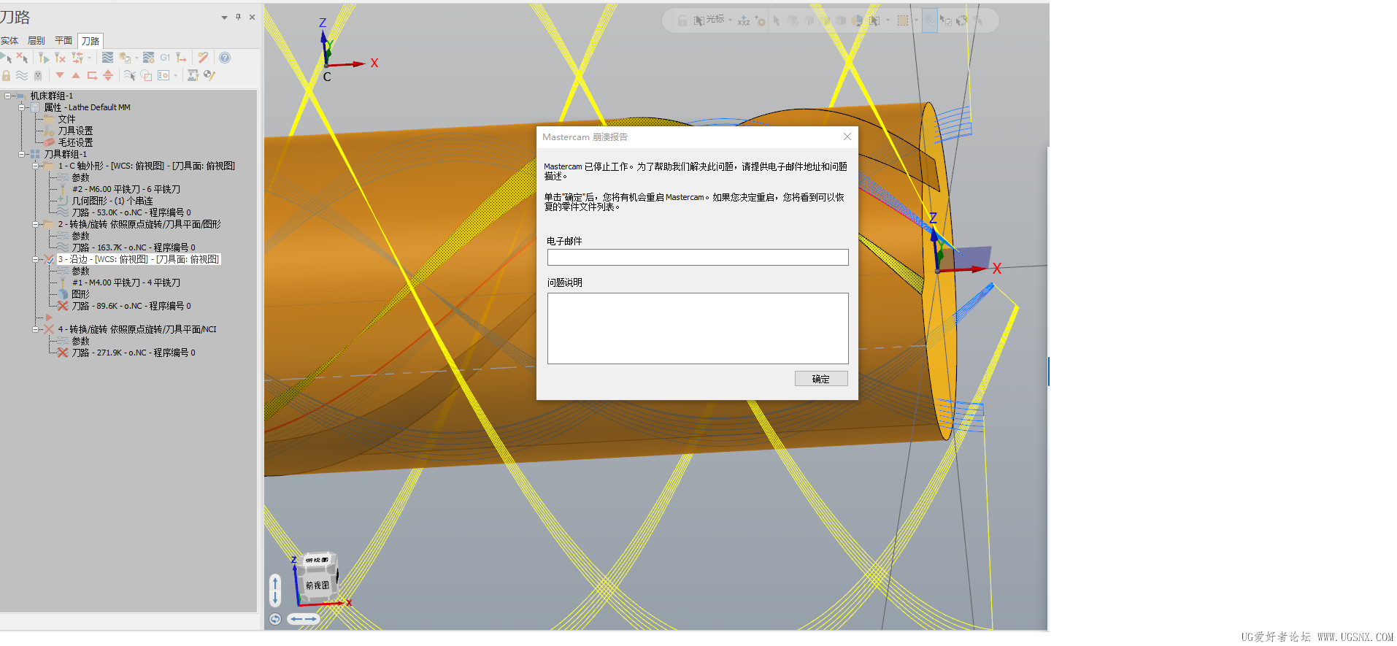This screenshot has height=646, width=1397.
Task: Open 毛坯设置 in the tree
Action: [x=75, y=142]
